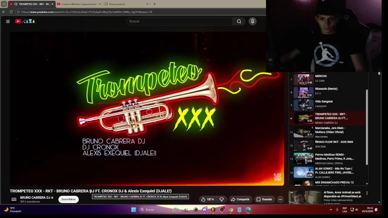Open 'Al finnn, Amor Animal' video title
Image resolution: width=388 pixels, height=218 pixels.
tap(342, 194)
